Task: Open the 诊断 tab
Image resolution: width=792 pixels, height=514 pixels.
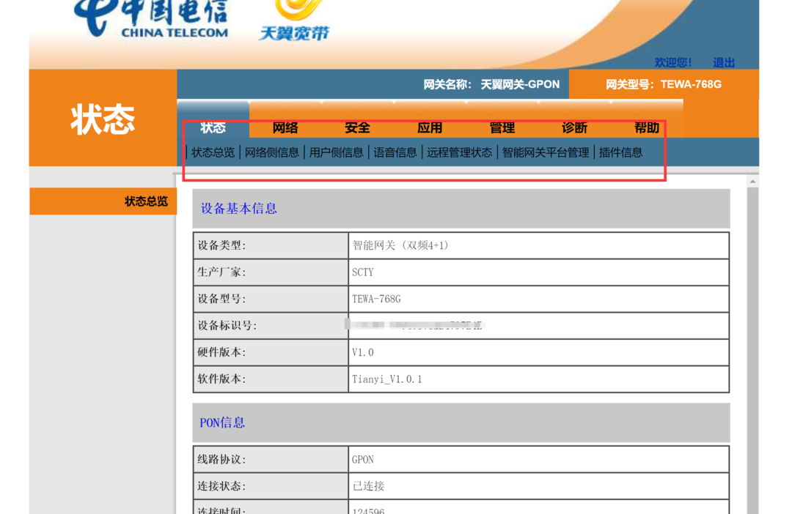Action: pyautogui.click(x=574, y=127)
